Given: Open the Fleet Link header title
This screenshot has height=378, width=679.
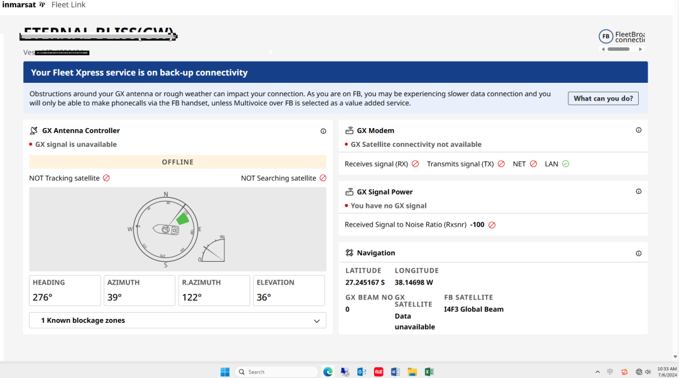Looking at the screenshot, I should click(69, 5).
